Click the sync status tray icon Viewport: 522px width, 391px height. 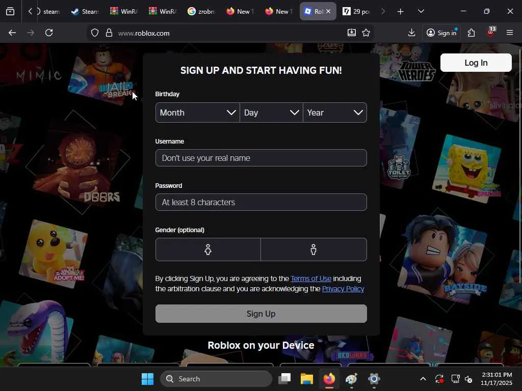click(x=439, y=379)
